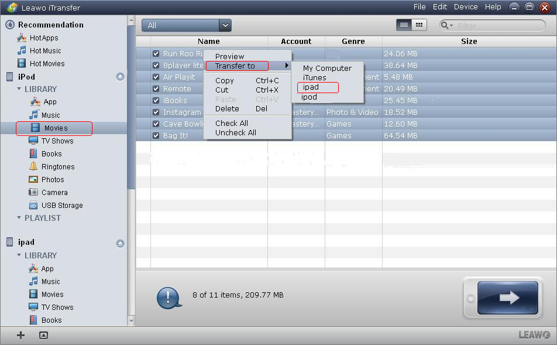The image size is (557, 345).
Task: Select the ipad device icon
Action: coord(10,242)
